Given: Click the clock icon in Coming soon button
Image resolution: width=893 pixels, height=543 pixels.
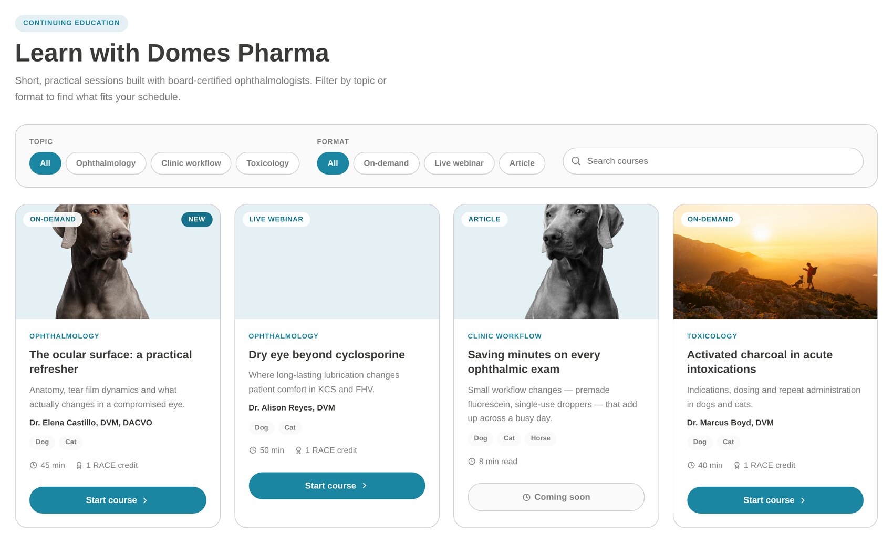Looking at the screenshot, I should [x=526, y=497].
